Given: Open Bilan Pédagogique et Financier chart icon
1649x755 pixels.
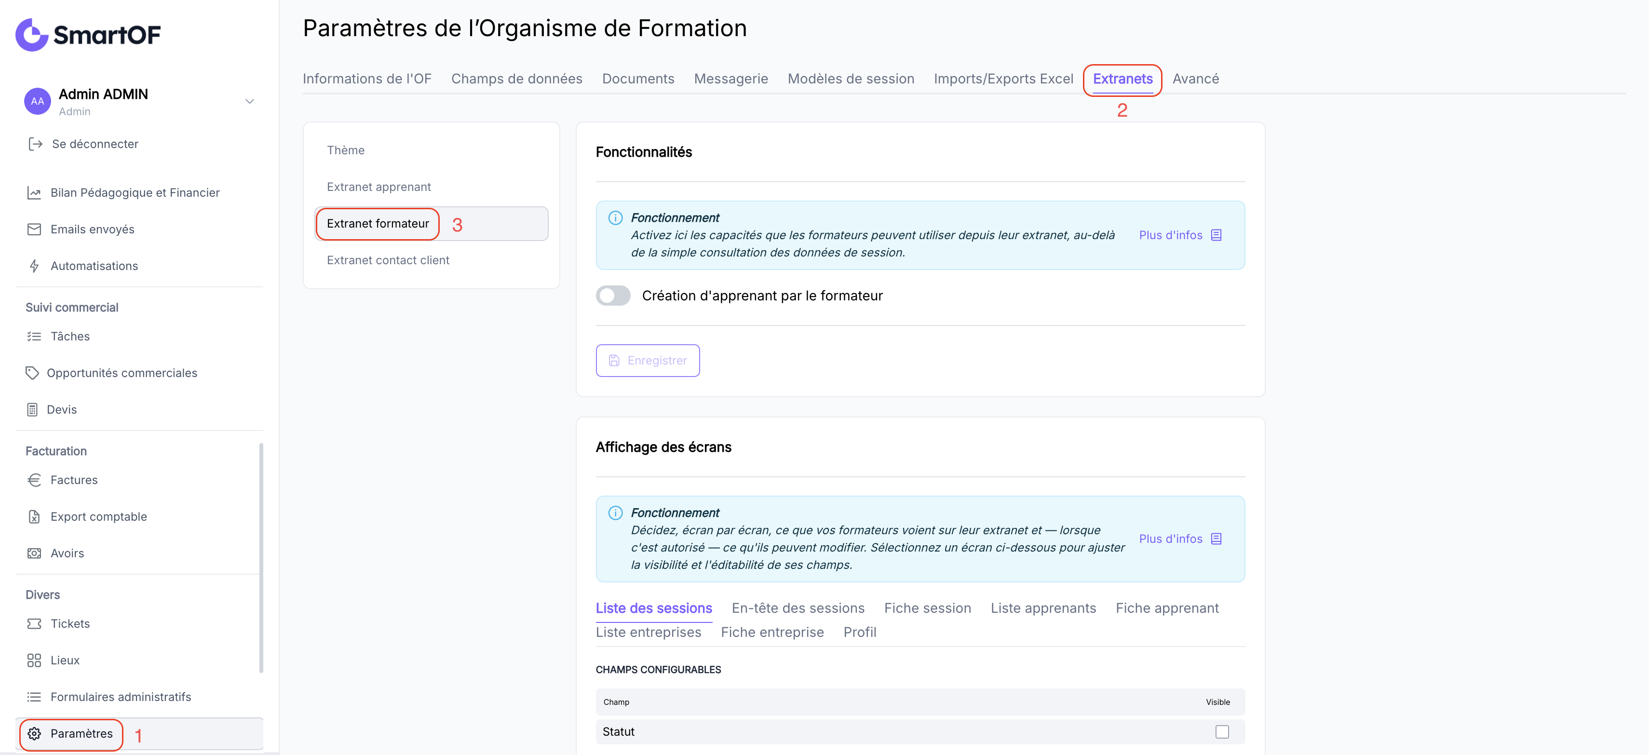Looking at the screenshot, I should point(34,192).
